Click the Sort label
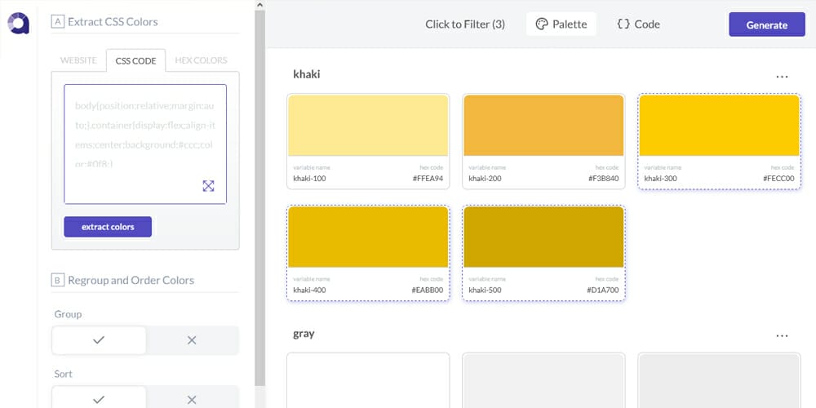816x408 pixels. (63, 374)
